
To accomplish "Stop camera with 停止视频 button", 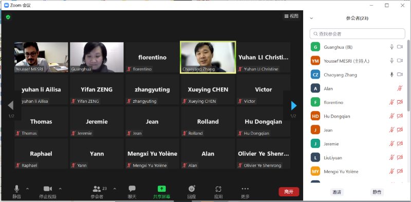I will (48, 192).
